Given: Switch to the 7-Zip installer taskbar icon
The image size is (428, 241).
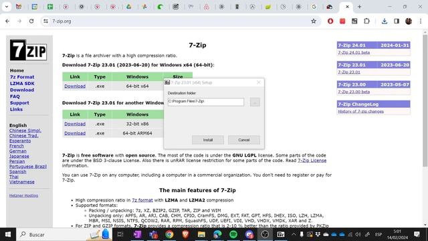Looking at the screenshot, I should (x=281, y=234).
